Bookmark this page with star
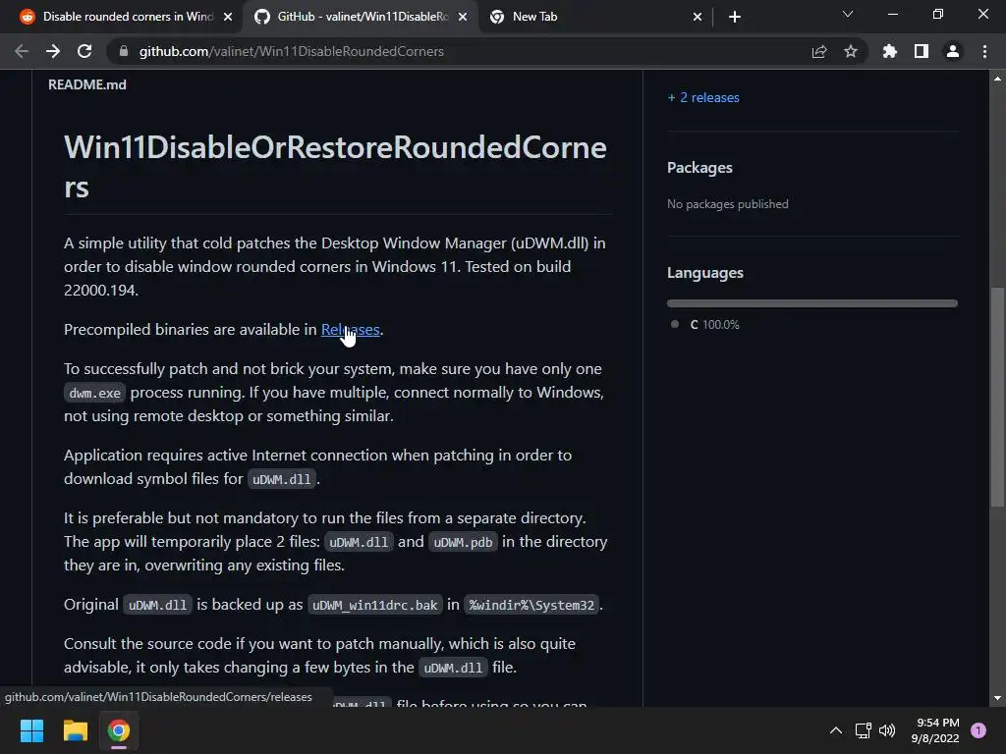The height and width of the screenshot is (754, 1006). pos(850,51)
